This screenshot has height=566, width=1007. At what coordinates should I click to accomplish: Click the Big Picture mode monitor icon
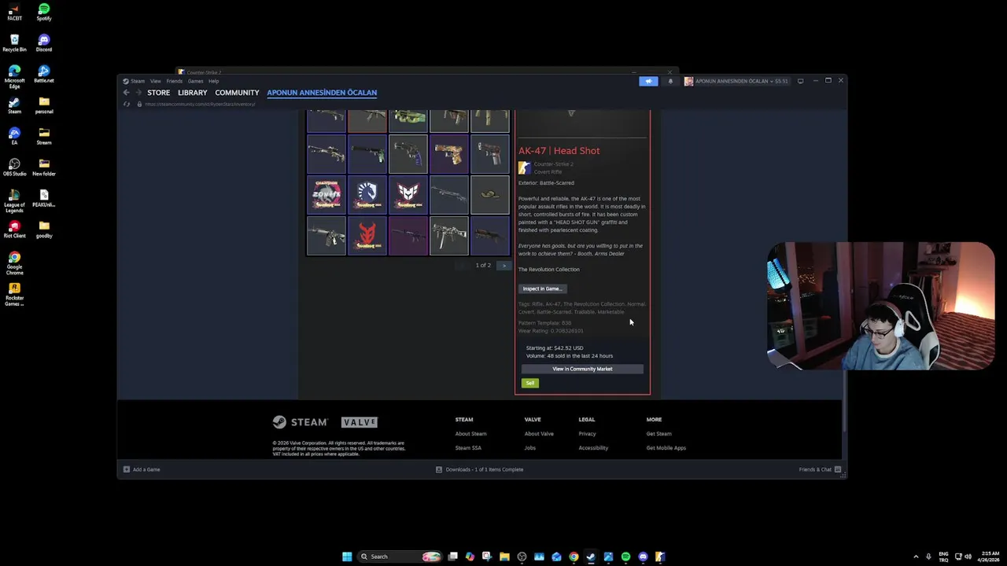pos(800,81)
